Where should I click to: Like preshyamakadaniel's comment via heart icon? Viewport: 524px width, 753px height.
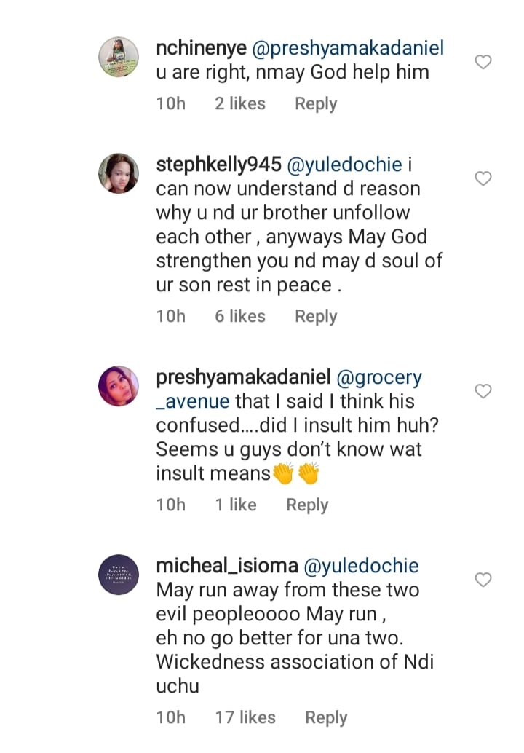click(483, 392)
